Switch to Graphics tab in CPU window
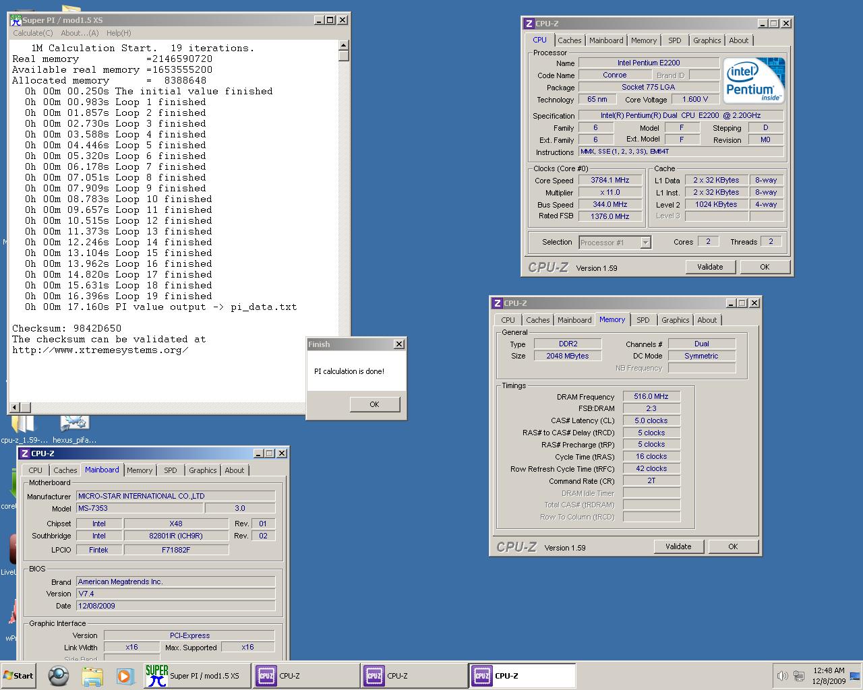 point(707,40)
